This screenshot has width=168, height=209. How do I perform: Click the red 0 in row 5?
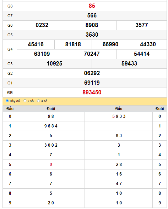51,164
